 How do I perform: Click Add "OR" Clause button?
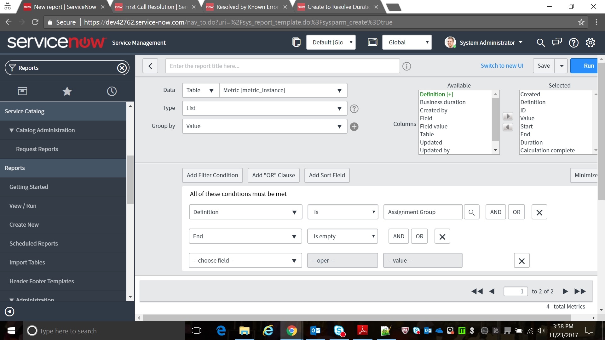point(274,175)
